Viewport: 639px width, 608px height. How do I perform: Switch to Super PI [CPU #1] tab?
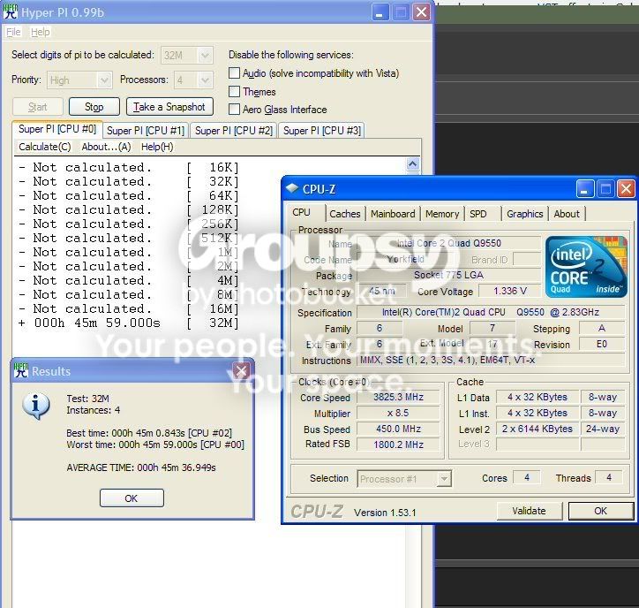(146, 131)
